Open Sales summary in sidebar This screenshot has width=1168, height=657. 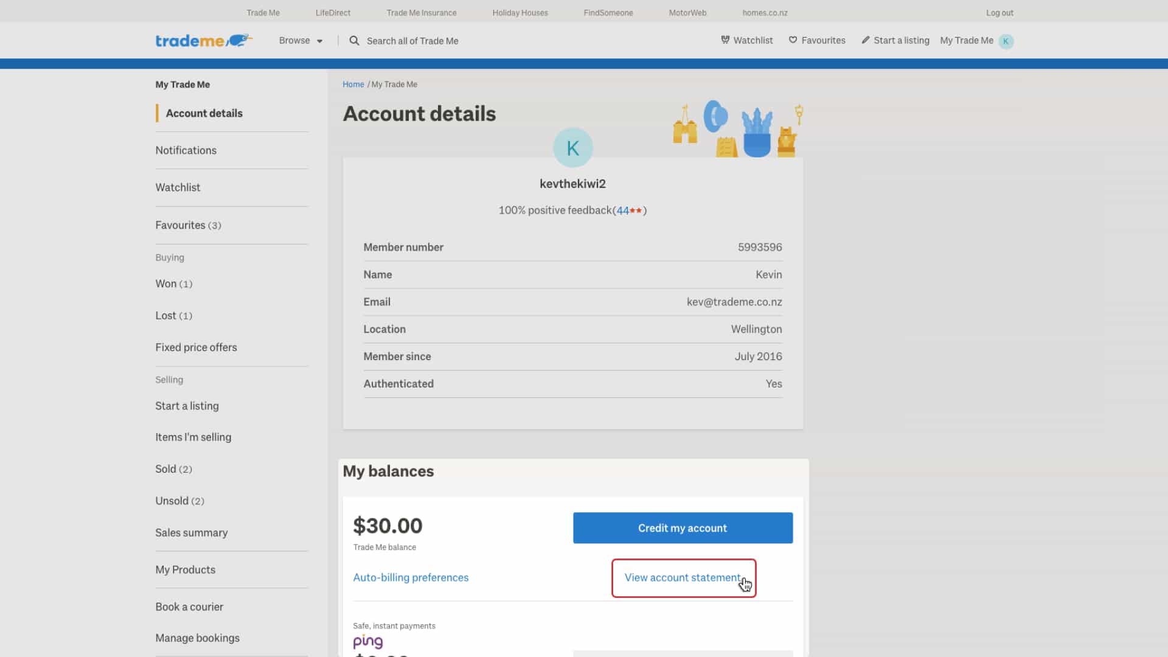click(191, 533)
